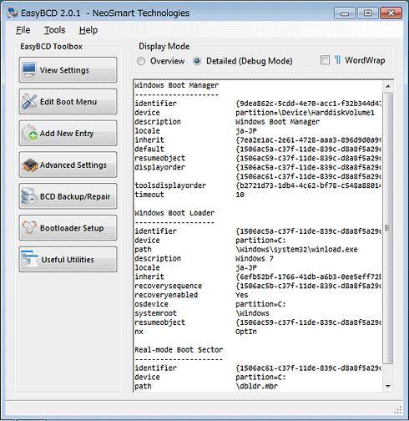Click the Edit Boot Menu tools icon

pos(29,101)
